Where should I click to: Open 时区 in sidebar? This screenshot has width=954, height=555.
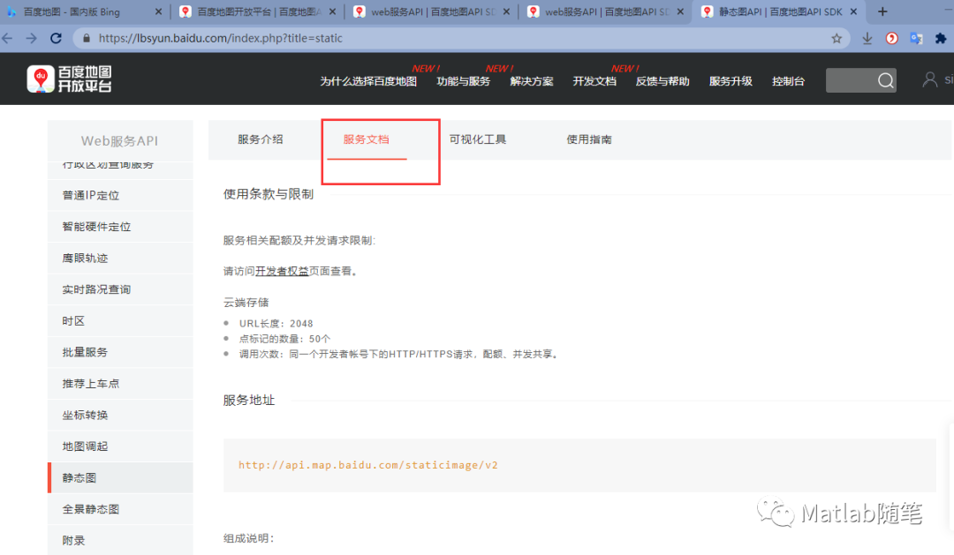(x=120, y=321)
